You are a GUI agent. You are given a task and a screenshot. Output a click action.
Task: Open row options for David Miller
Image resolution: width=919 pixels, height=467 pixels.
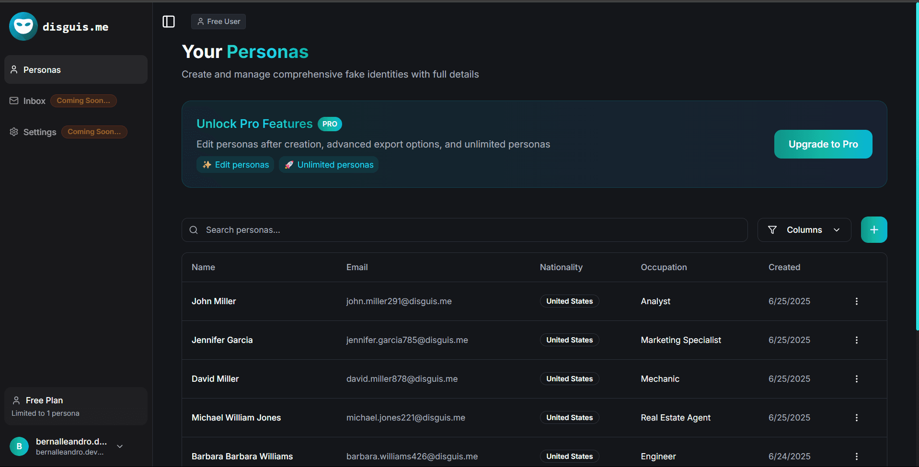coord(856,379)
